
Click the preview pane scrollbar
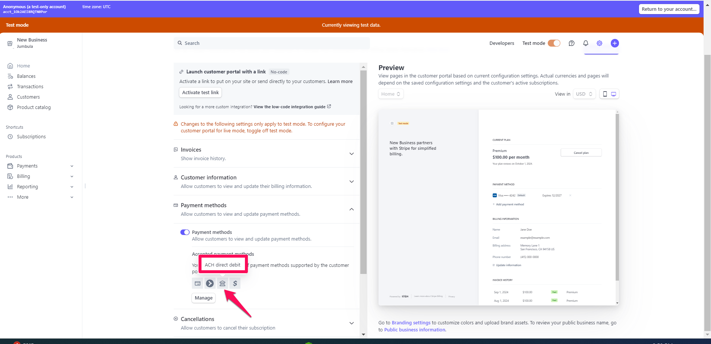(x=617, y=196)
